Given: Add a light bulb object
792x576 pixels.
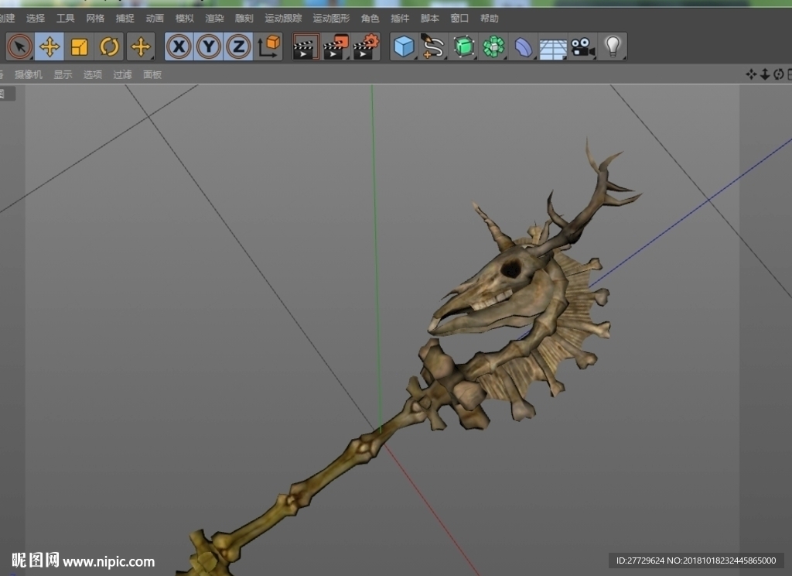Looking at the screenshot, I should (613, 46).
